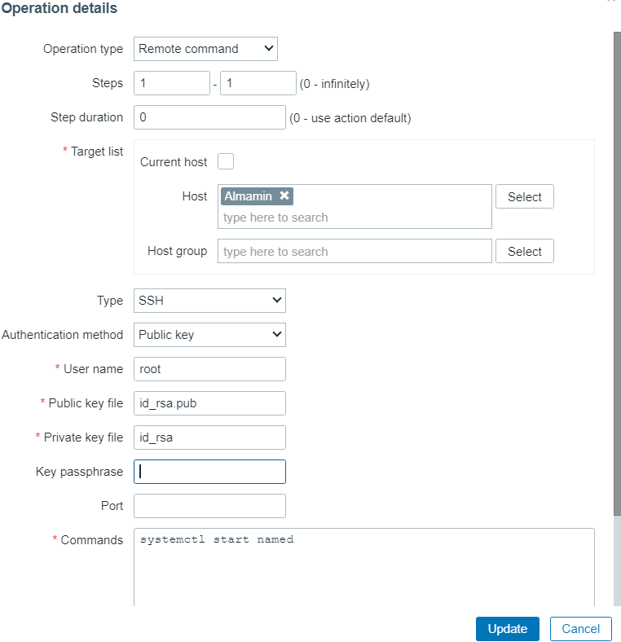Screen dimensions: 621x642
Task: Click Select button next to Host field
Action: 524,197
